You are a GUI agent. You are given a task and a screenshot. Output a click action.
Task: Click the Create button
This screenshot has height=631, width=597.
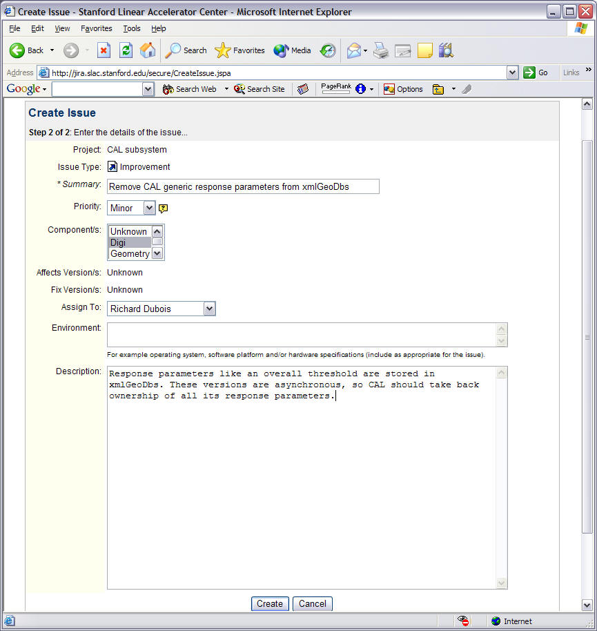[x=270, y=603]
